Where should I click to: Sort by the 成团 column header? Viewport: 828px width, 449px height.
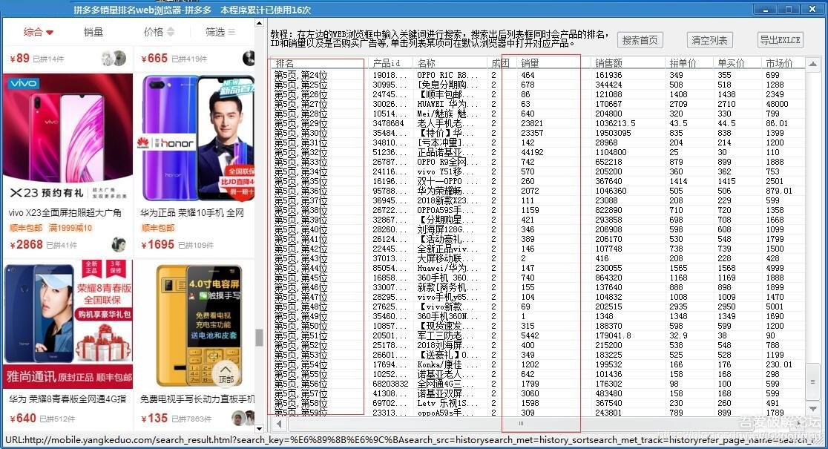[x=500, y=63]
